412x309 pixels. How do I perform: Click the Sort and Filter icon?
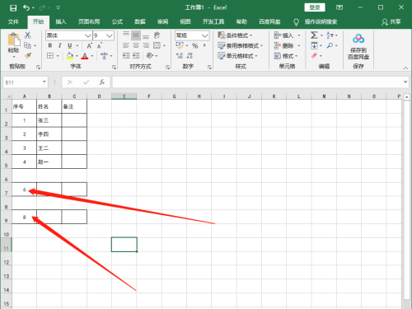coord(330,35)
